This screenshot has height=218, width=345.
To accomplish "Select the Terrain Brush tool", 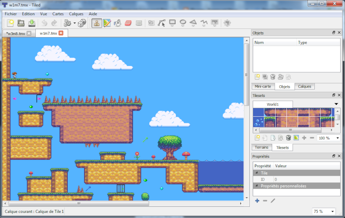I will [107, 23].
